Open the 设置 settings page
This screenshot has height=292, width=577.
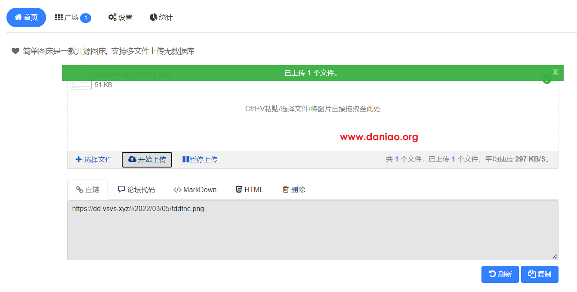pyautogui.click(x=120, y=17)
